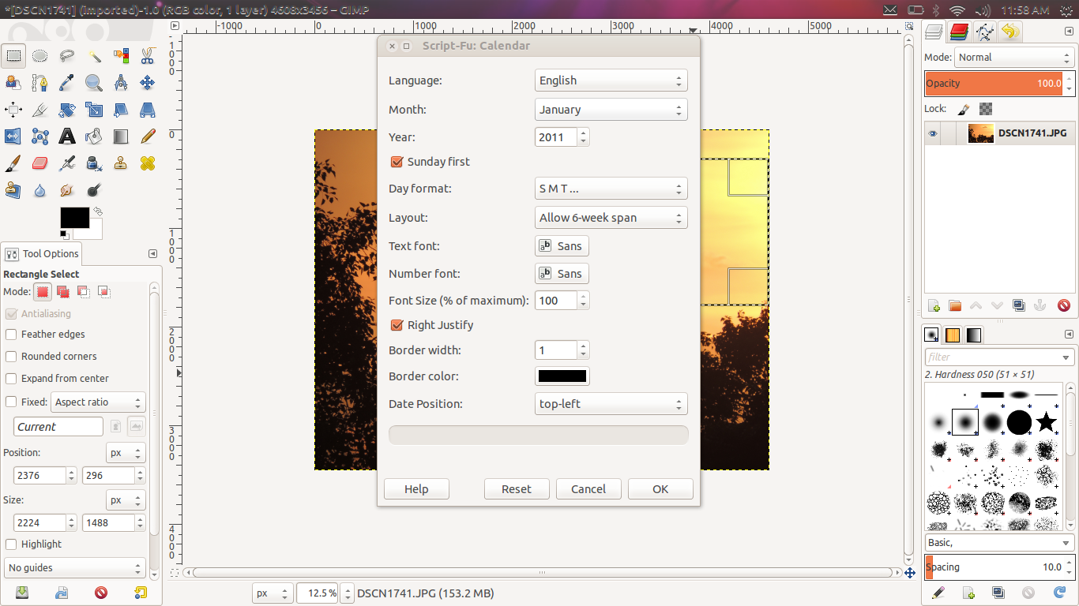Check the Fixed aspect ratio checkbox
1079x606 pixels.
point(11,402)
